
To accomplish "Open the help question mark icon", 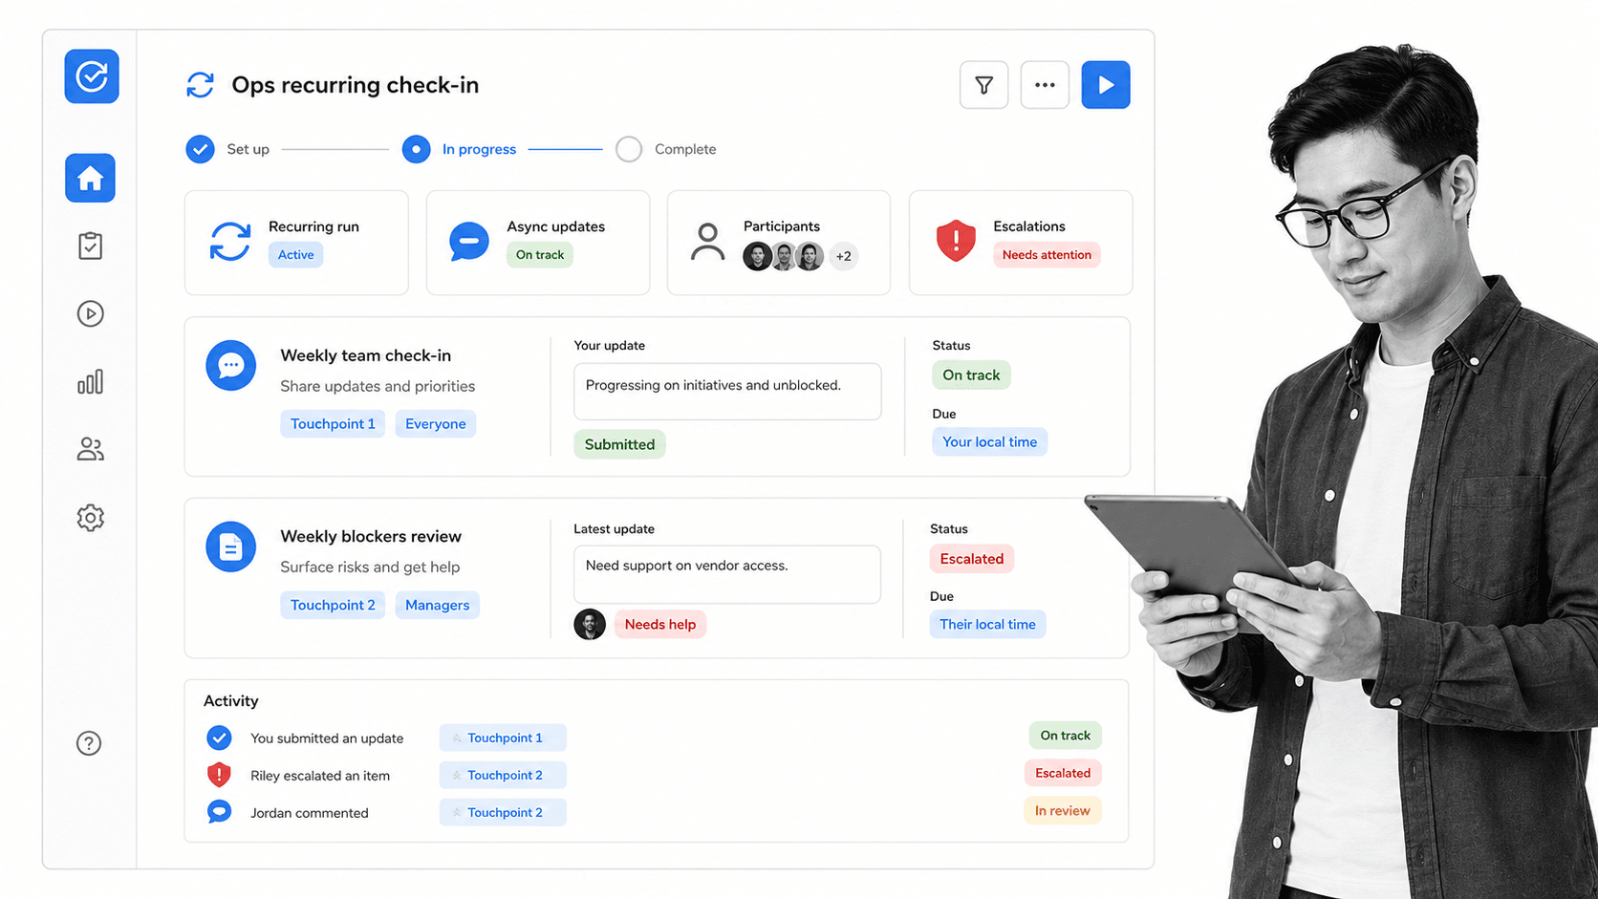I will click(x=89, y=743).
